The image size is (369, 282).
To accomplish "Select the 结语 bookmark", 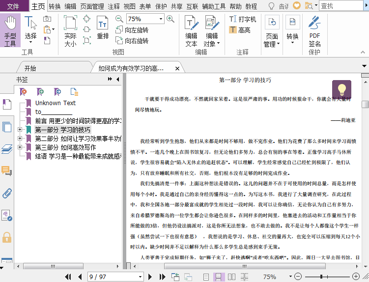I will point(78,156).
